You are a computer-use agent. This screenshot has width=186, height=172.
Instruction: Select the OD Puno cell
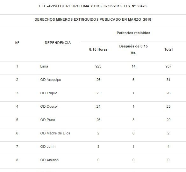tap(48, 120)
